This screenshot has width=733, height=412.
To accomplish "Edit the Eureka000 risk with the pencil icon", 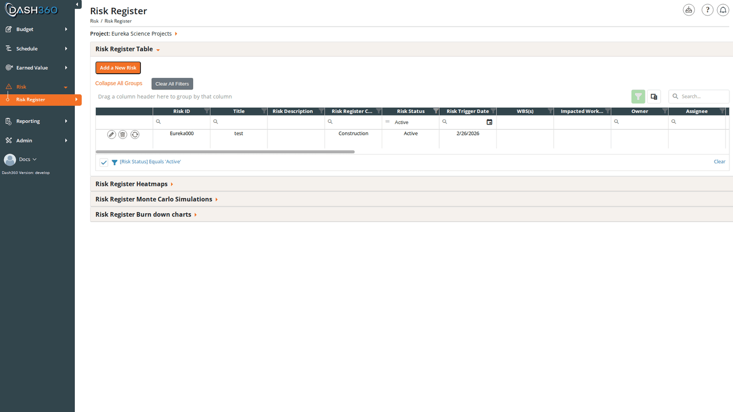I will (x=112, y=135).
